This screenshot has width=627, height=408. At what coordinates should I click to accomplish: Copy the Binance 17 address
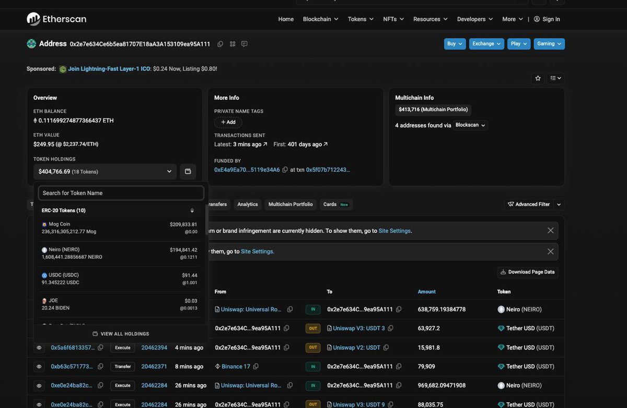256,367
